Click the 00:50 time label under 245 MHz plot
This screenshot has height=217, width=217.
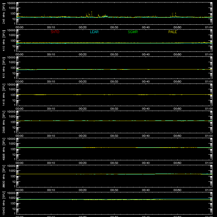(177, 27)
